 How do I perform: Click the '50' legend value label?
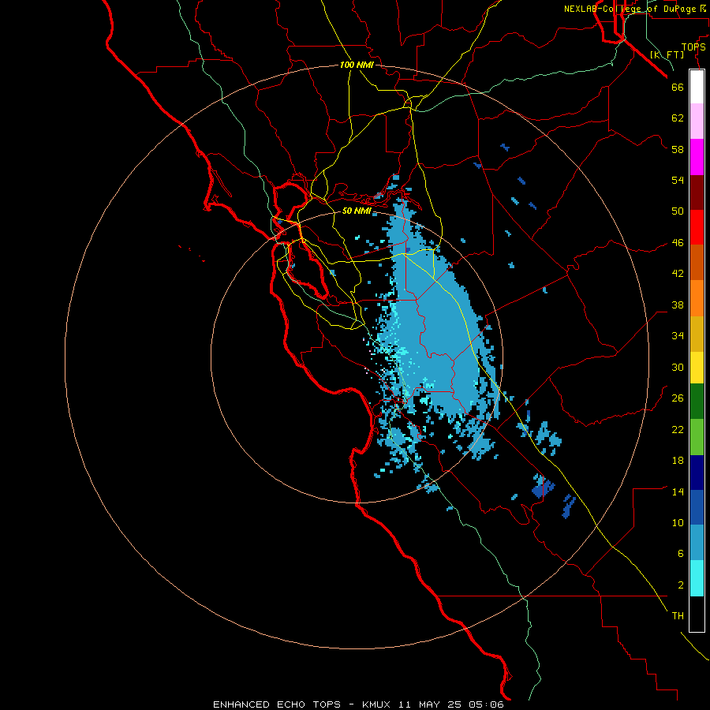click(x=678, y=211)
